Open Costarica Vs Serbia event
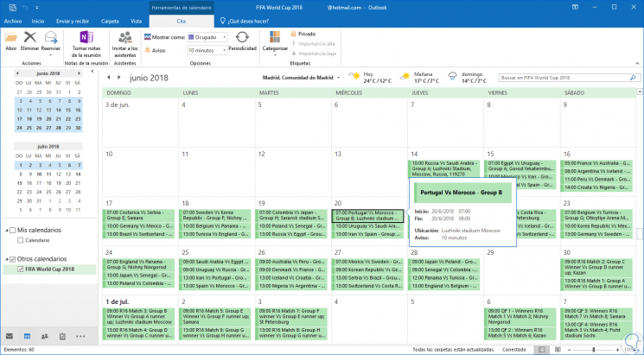The image size is (644, 355). (138, 216)
